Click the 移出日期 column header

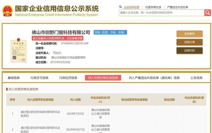pos(169,100)
